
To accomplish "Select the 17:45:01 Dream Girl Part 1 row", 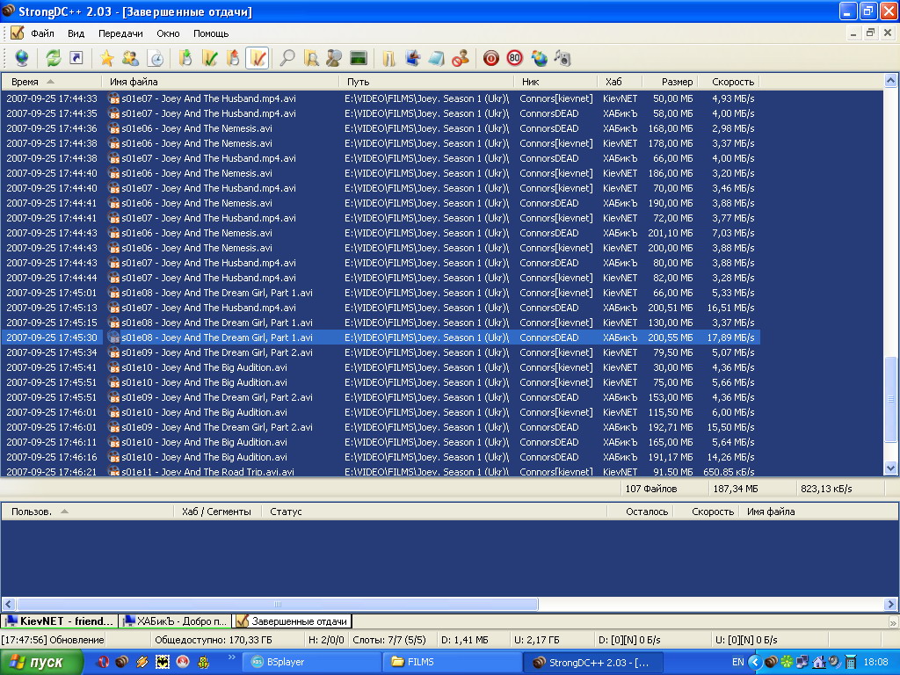I will [x=216, y=293].
